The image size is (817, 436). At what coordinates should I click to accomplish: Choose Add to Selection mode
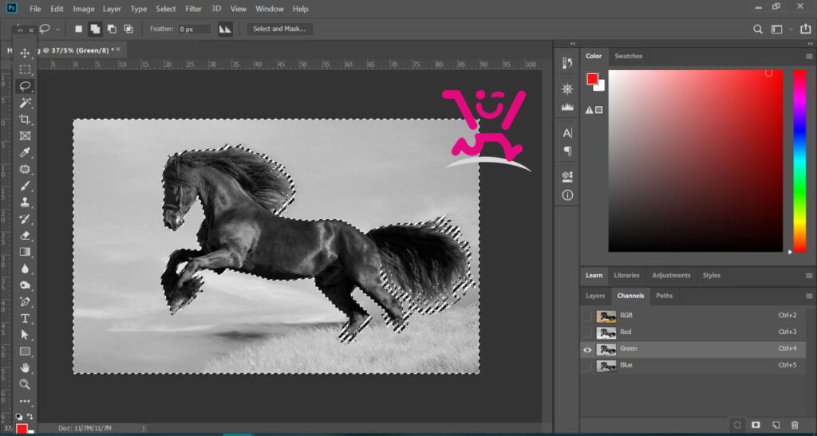pos(96,29)
